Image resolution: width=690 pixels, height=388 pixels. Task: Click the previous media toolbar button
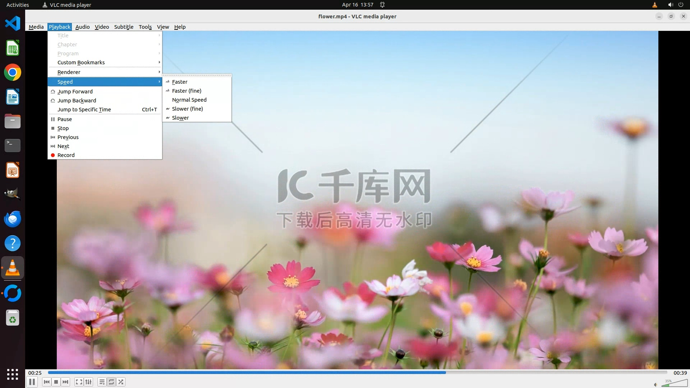pyautogui.click(x=46, y=382)
